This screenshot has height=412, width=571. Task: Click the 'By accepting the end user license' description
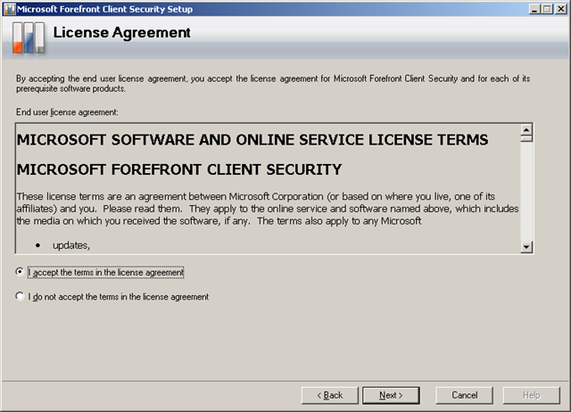click(x=273, y=83)
